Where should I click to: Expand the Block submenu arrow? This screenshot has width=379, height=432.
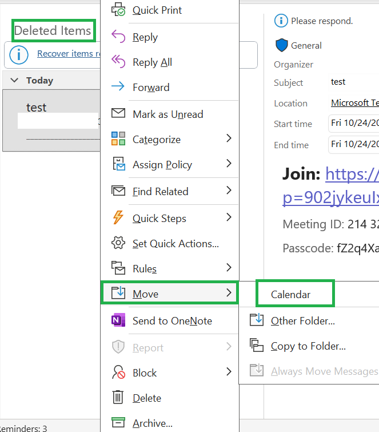(229, 372)
